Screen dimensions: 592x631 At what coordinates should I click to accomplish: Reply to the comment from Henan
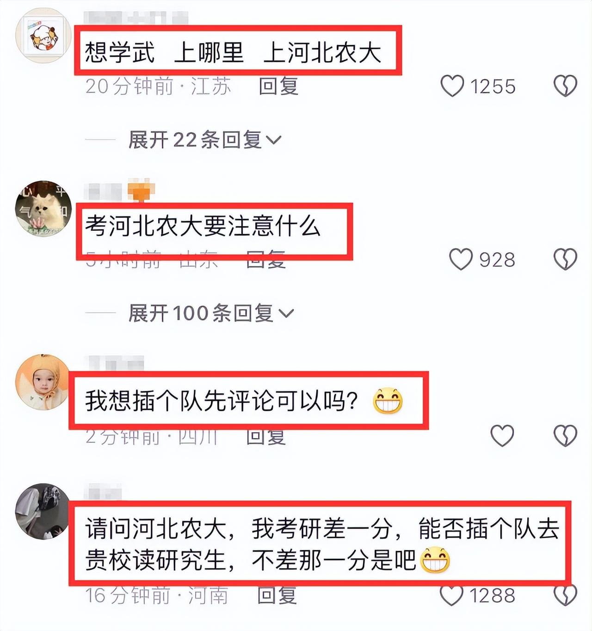click(x=277, y=595)
